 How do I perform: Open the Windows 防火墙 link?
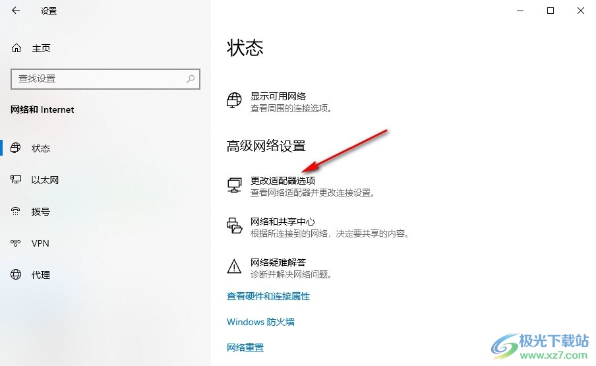click(260, 322)
